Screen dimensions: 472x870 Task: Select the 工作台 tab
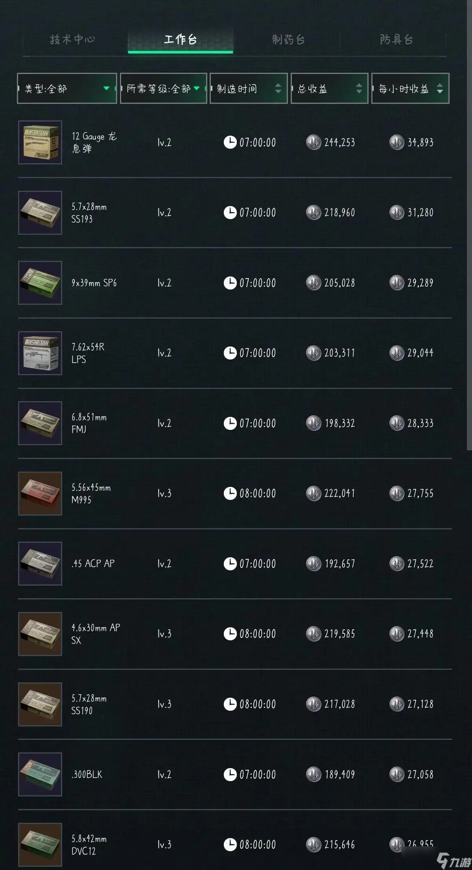181,39
